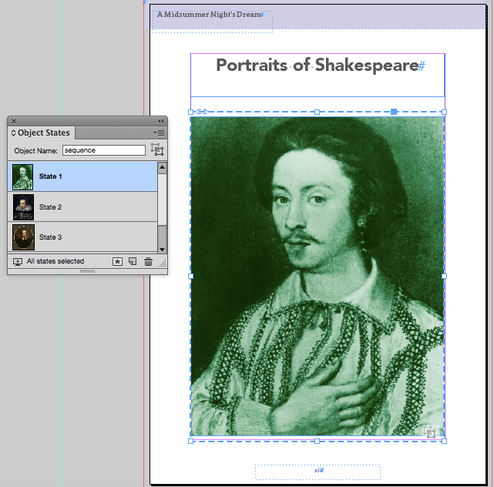This screenshot has width=494, height=487.
Task: Click the top-left corner handle of the frame
Action: coord(190,112)
